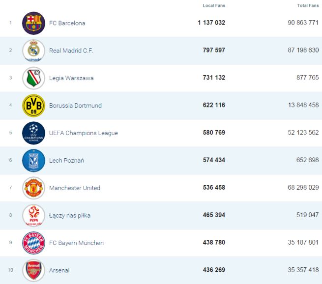Screen dimensions: 322x284
Task: Open the UEFA Champions League logo
Action: (x=33, y=133)
